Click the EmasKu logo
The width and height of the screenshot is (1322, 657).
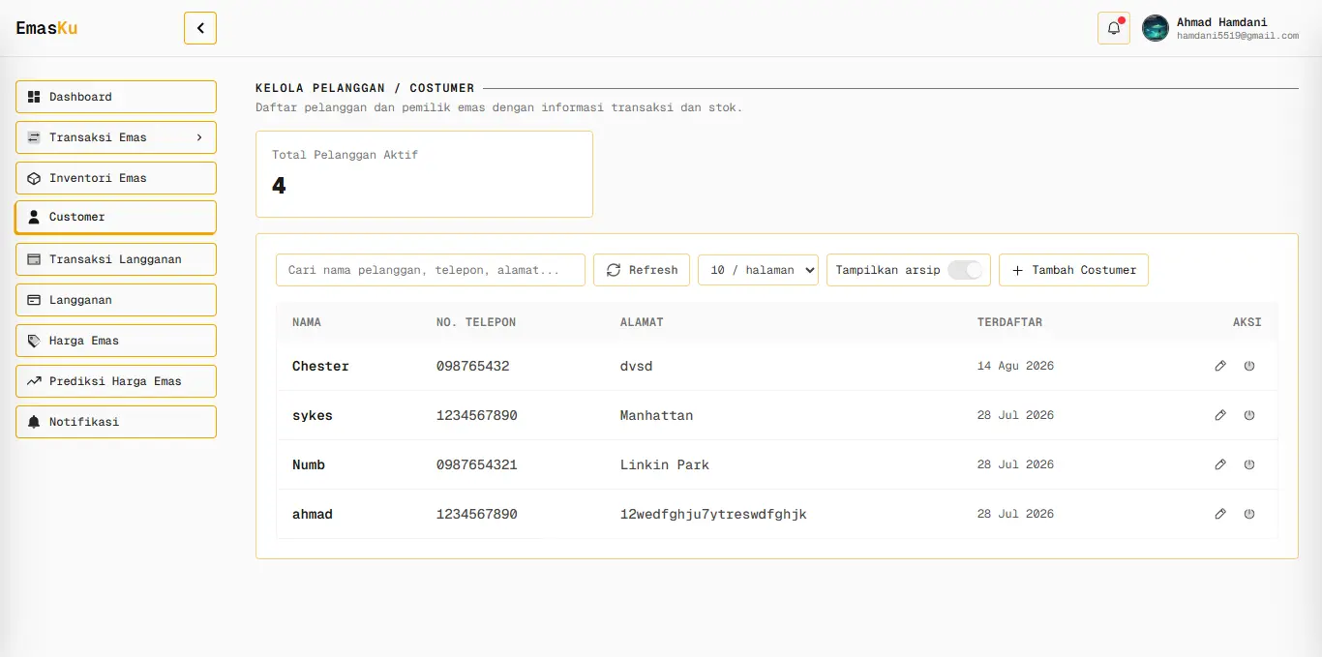tap(46, 28)
